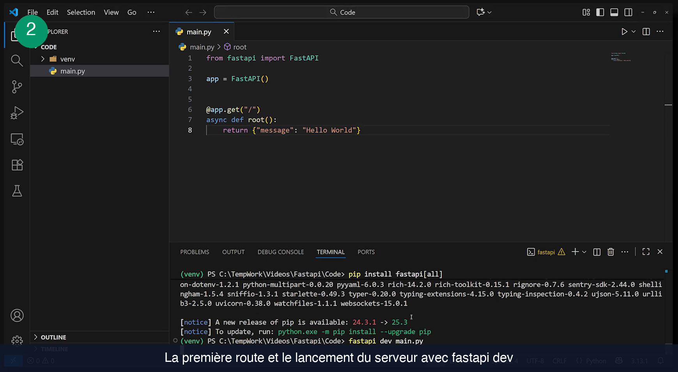Switch to the PROBLEMS panel tab
Viewport: 678px width, 372px height.
(x=195, y=252)
